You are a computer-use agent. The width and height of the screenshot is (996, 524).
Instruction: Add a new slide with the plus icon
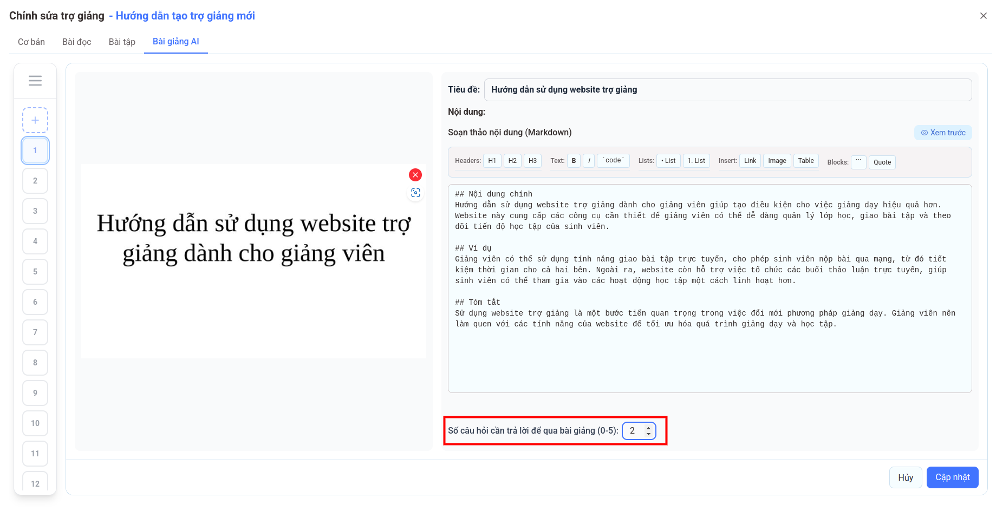click(x=35, y=120)
